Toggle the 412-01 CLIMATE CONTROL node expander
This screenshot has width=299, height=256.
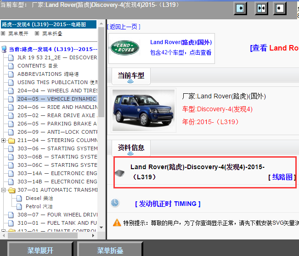[x=3, y=231]
